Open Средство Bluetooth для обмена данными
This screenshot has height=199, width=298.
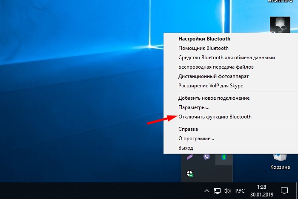click(231, 58)
